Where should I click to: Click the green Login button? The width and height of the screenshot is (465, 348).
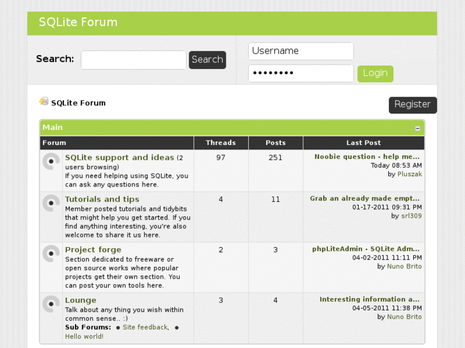375,73
